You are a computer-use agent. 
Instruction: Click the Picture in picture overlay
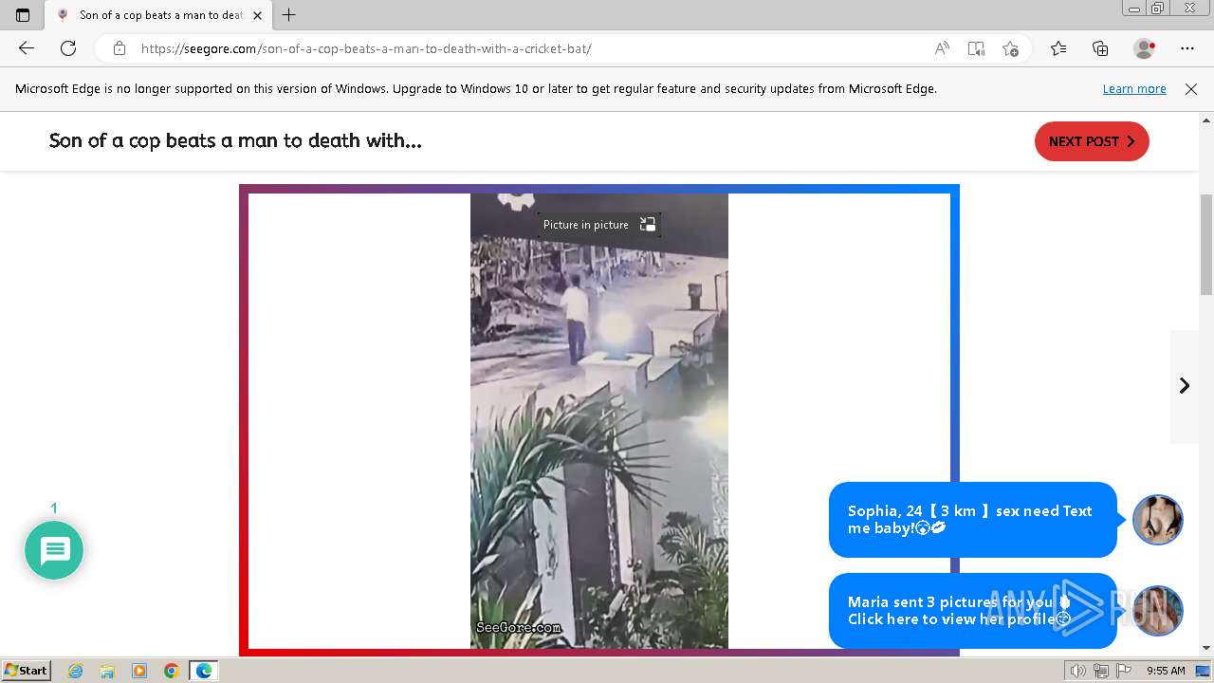[599, 225]
